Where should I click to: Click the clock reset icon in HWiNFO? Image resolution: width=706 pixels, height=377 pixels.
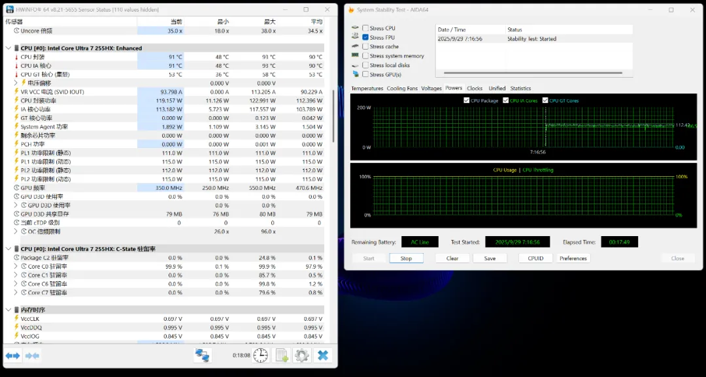260,355
